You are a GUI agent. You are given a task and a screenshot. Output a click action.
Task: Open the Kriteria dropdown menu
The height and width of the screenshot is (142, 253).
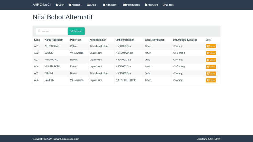(x=75, y=5)
